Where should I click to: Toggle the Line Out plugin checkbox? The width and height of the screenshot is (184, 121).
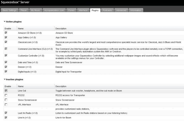pos(6,91)
